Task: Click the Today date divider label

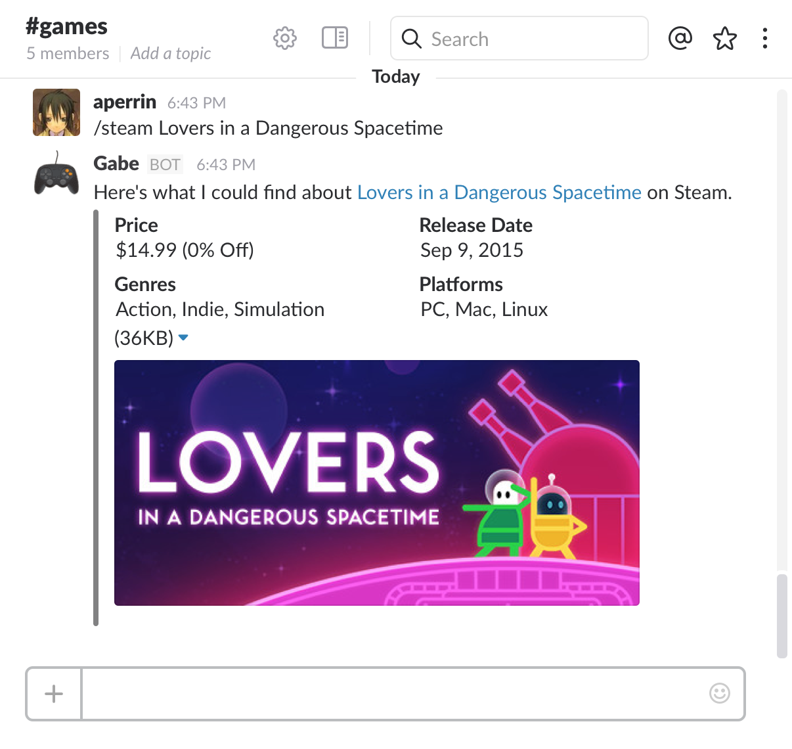Action: 396,77
